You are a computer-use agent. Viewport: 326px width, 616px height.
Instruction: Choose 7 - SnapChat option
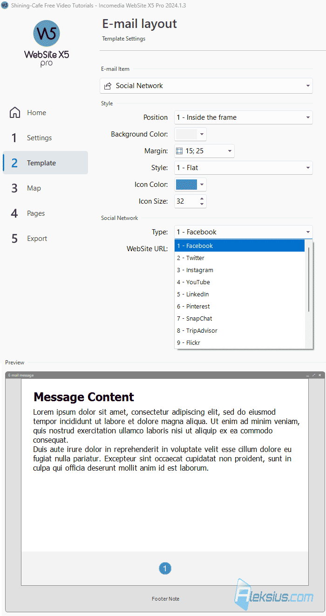click(x=239, y=318)
